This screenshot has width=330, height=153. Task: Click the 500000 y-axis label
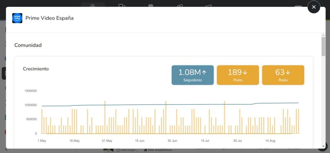pos(32,119)
